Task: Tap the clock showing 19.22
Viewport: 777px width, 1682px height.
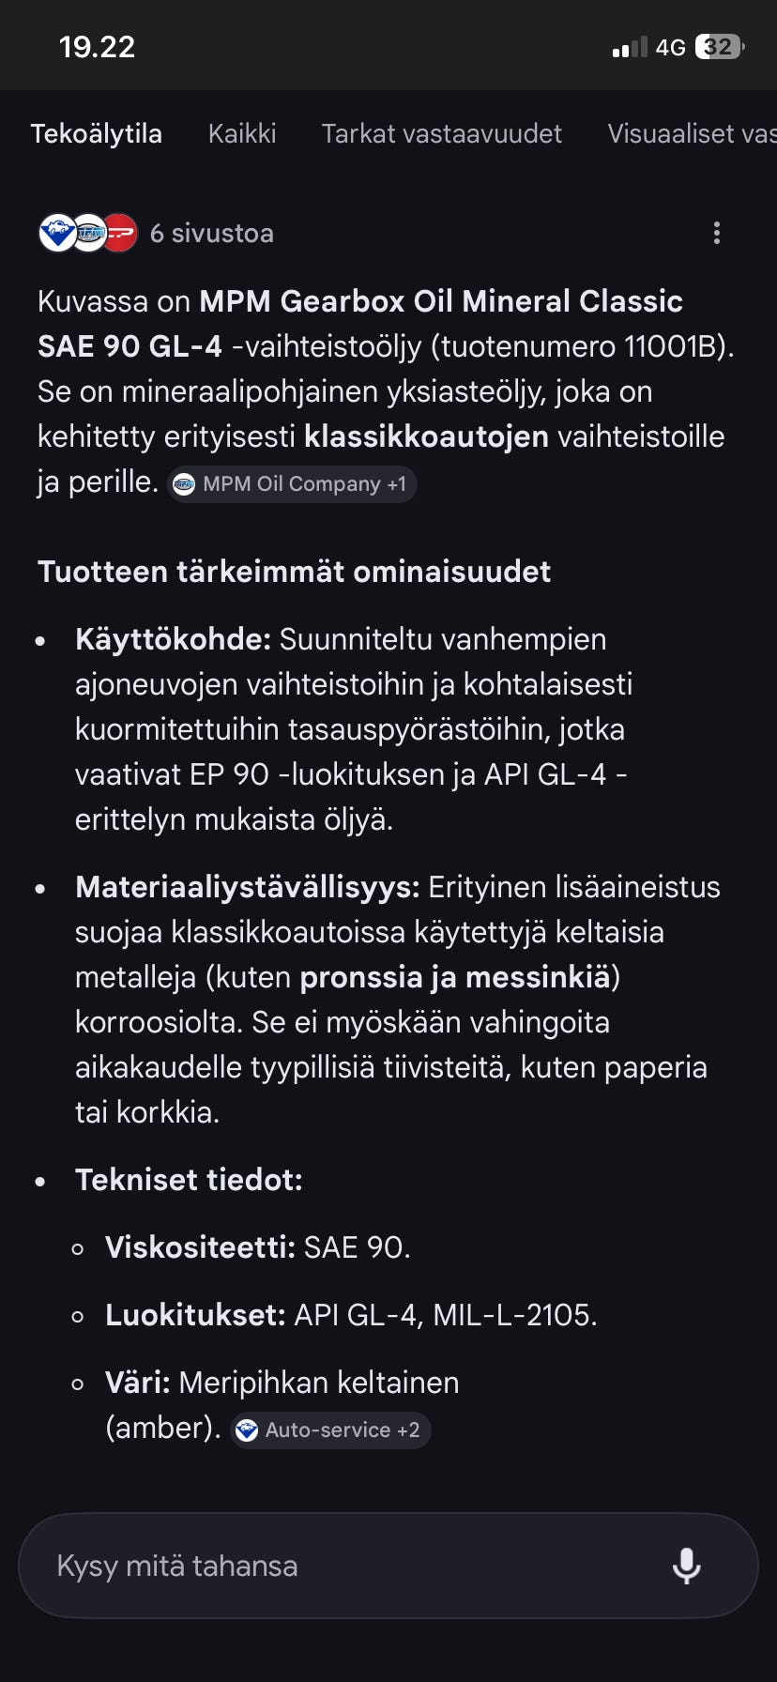Action: (x=97, y=45)
